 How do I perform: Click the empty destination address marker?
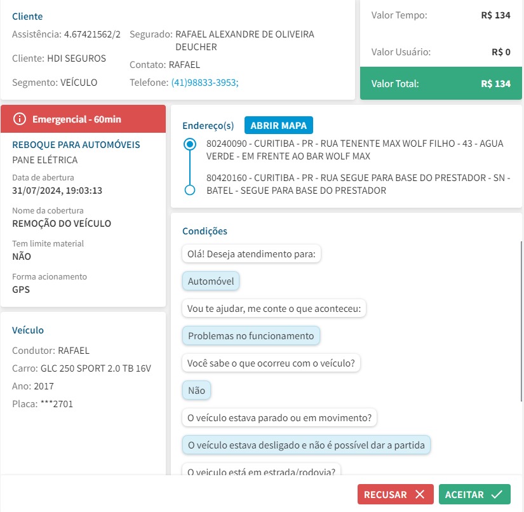[x=190, y=190]
